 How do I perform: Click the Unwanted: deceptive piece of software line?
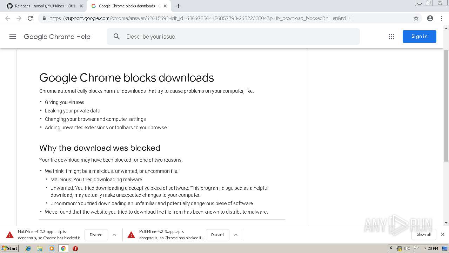click(x=159, y=192)
